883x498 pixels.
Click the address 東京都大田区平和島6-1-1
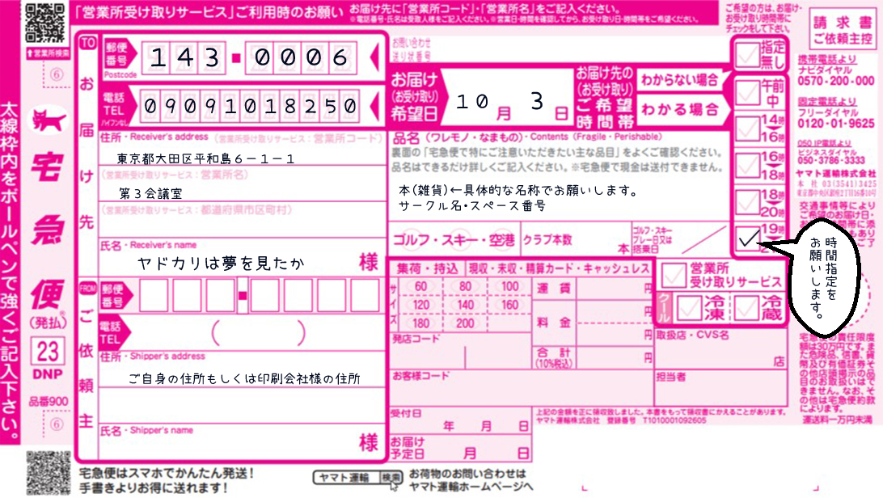[205, 158]
